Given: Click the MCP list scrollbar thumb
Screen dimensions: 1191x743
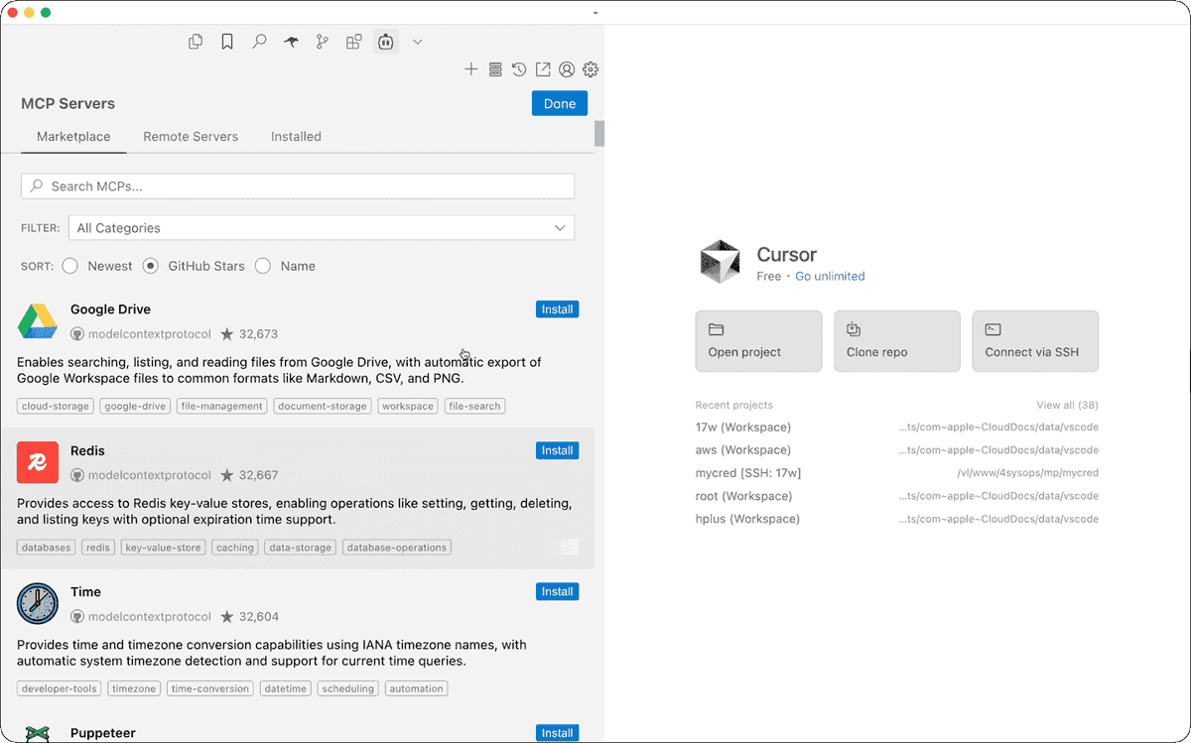Looking at the screenshot, I should [599, 134].
